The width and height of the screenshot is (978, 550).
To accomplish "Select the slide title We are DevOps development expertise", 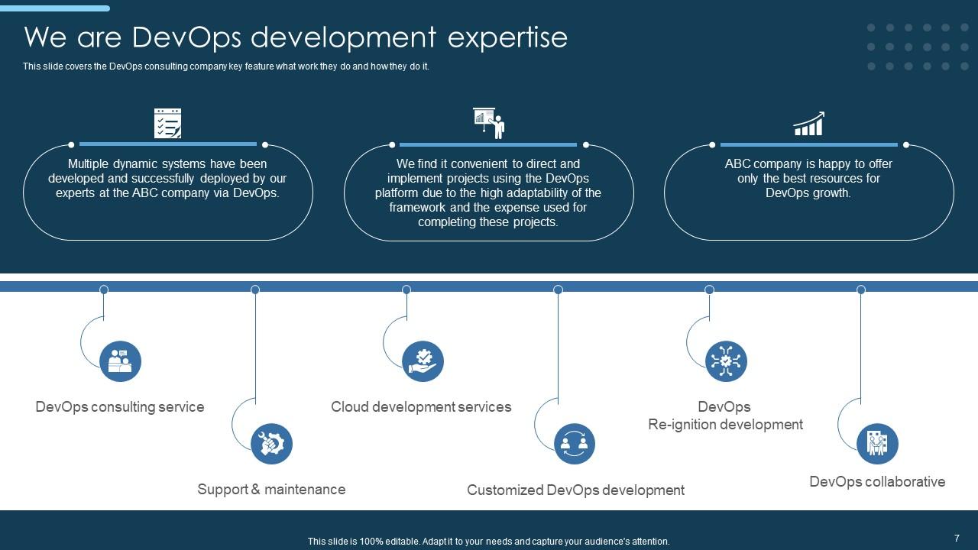I will 296,37.
